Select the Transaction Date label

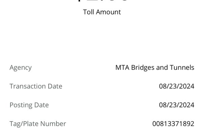point(36,86)
